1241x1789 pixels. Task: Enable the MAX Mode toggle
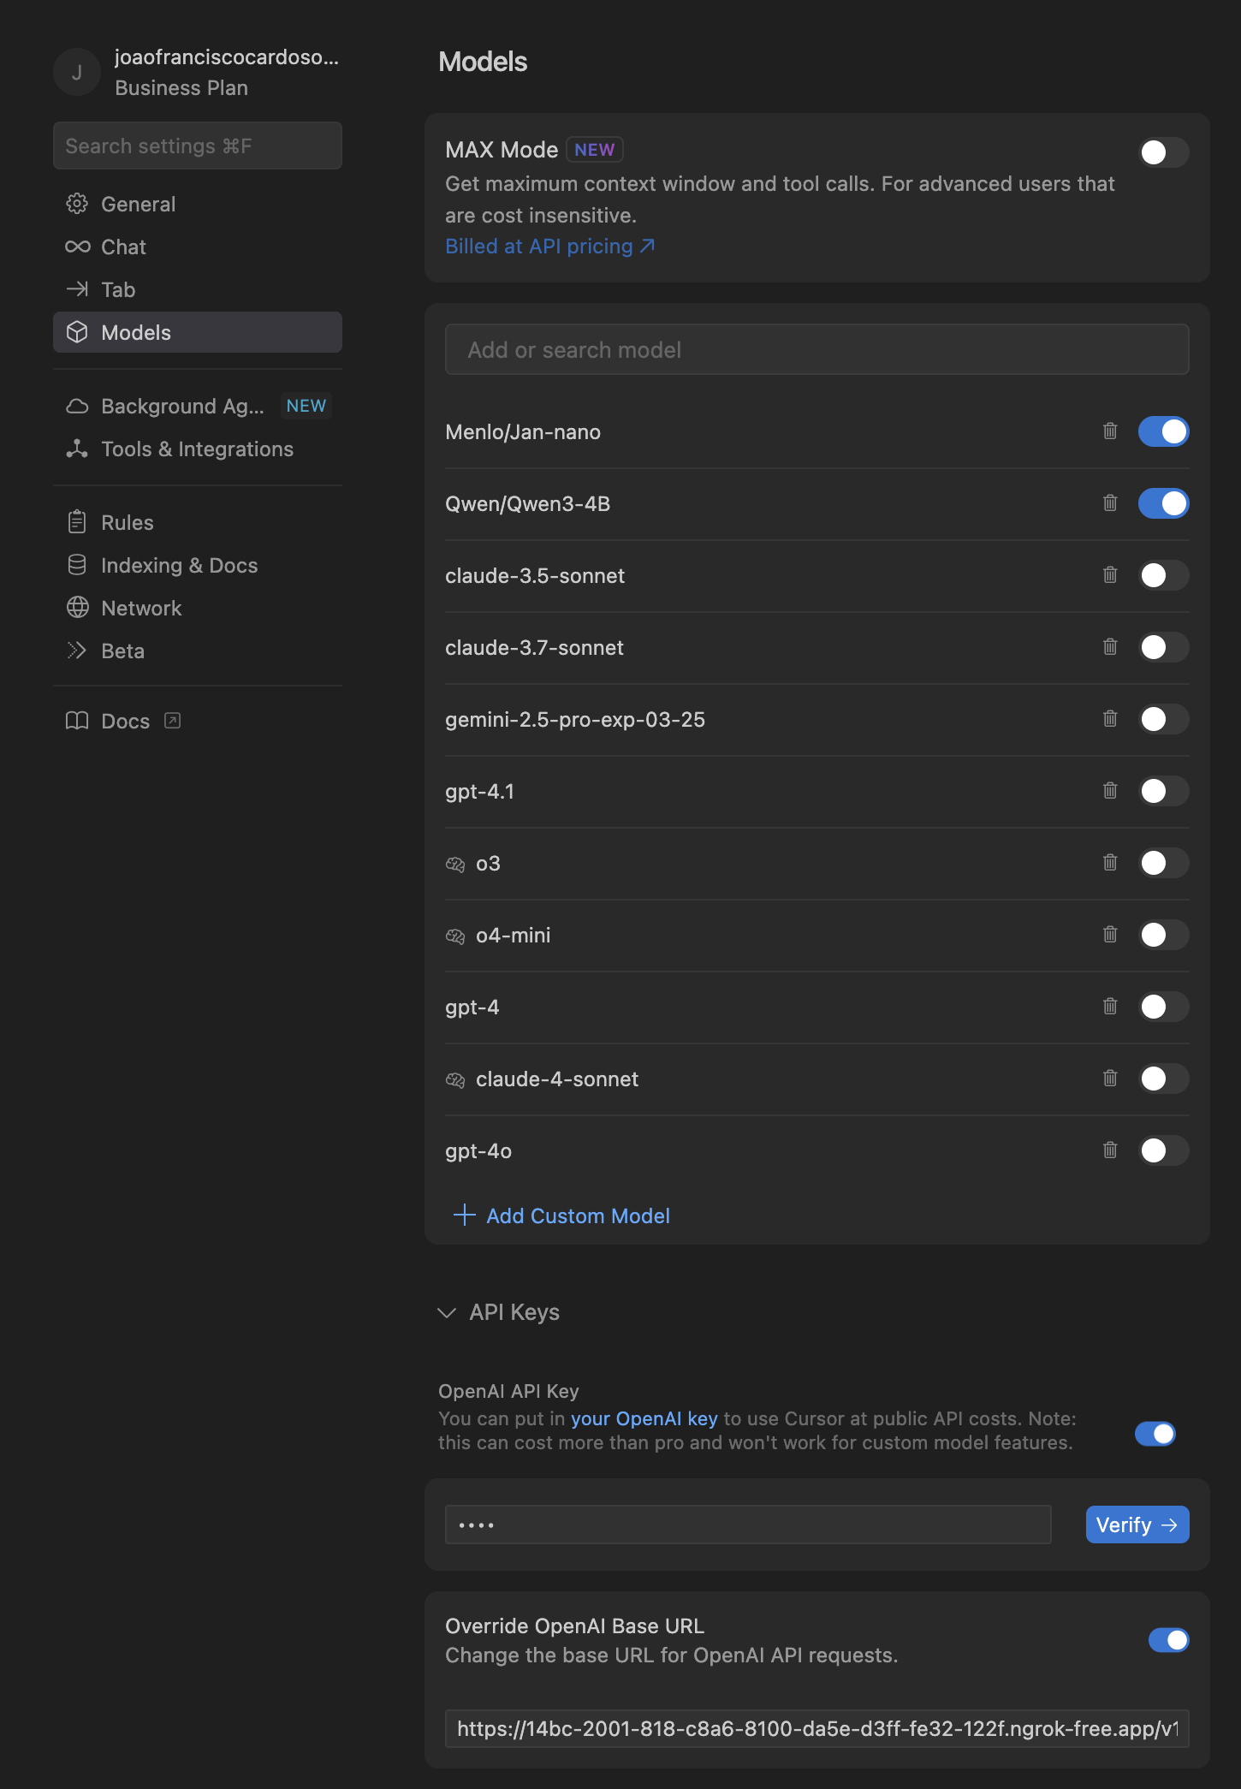point(1163,152)
